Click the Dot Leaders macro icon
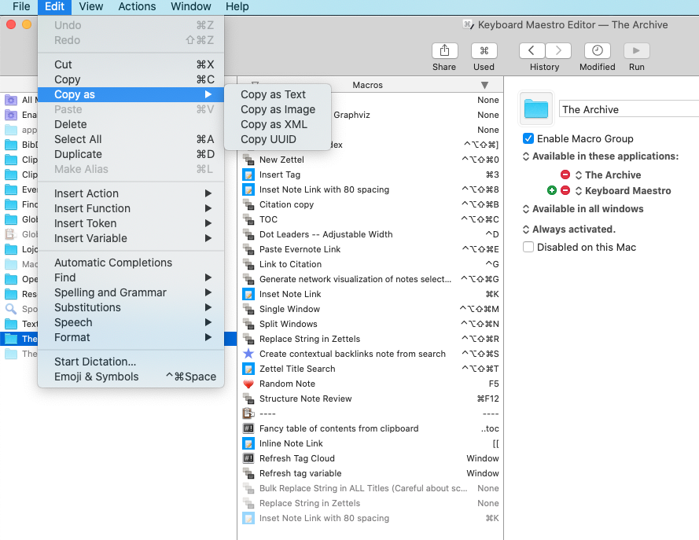Screen dimensions: 699x540 click(x=248, y=234)
